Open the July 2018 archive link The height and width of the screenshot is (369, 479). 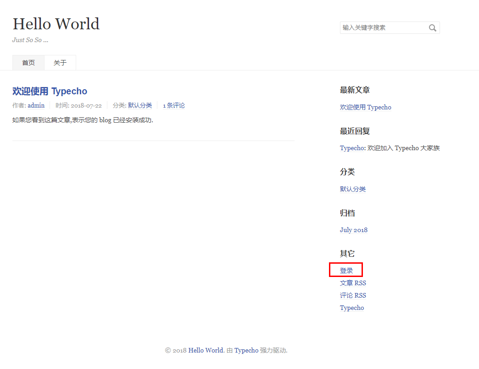pyautogui.click(x=353, y=230)
